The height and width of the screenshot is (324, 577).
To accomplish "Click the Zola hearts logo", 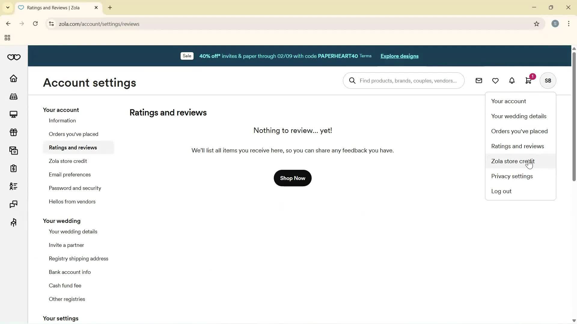I will 14,57.
